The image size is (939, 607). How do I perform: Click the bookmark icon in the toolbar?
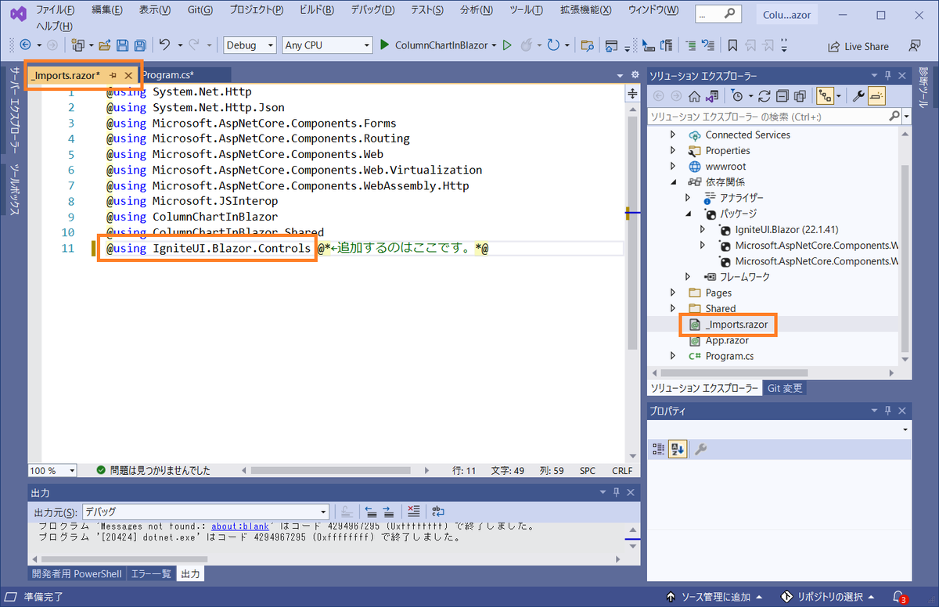pyautogui.click(x=732, y=45)
